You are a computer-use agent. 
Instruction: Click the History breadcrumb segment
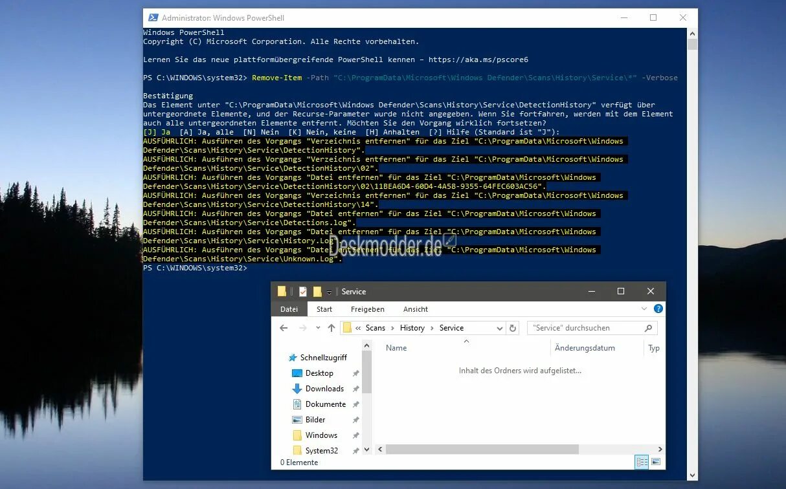412,328
